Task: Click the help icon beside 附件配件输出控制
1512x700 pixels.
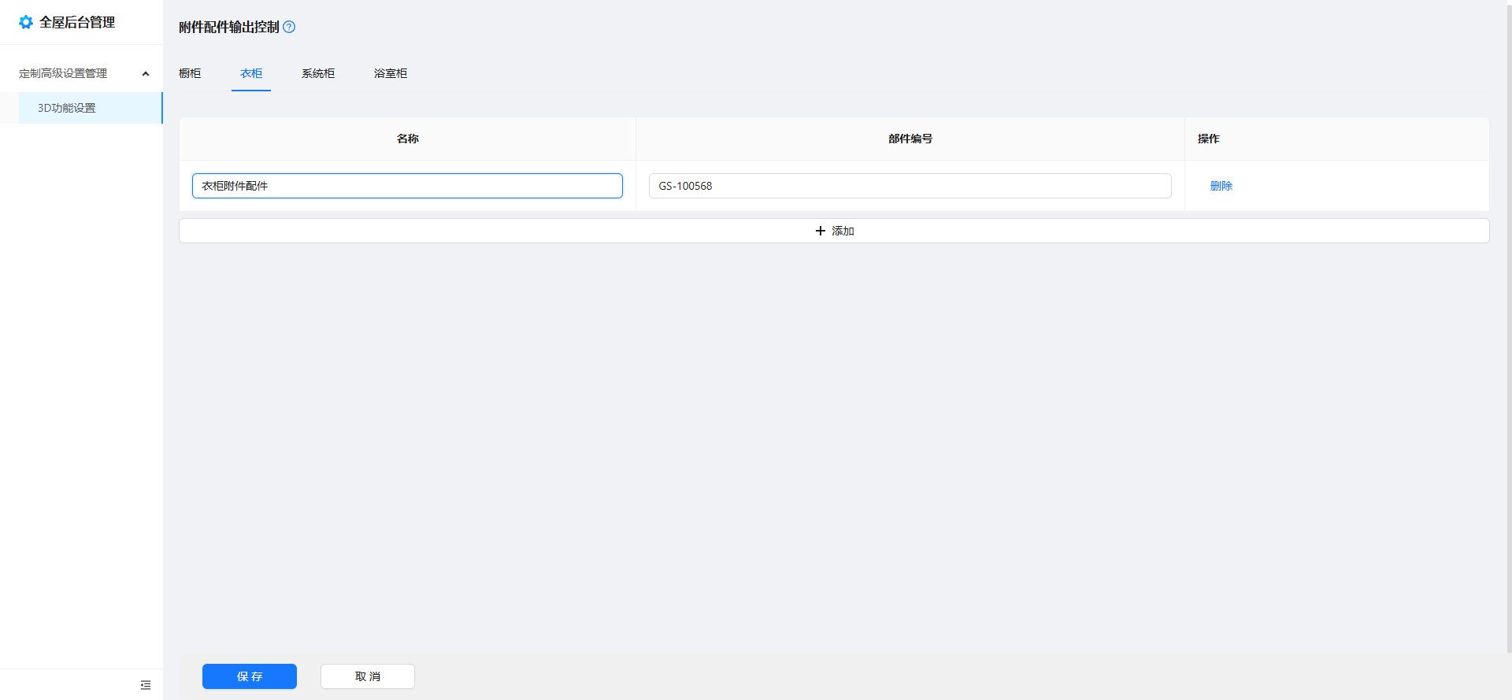Action: coord(289,27)
